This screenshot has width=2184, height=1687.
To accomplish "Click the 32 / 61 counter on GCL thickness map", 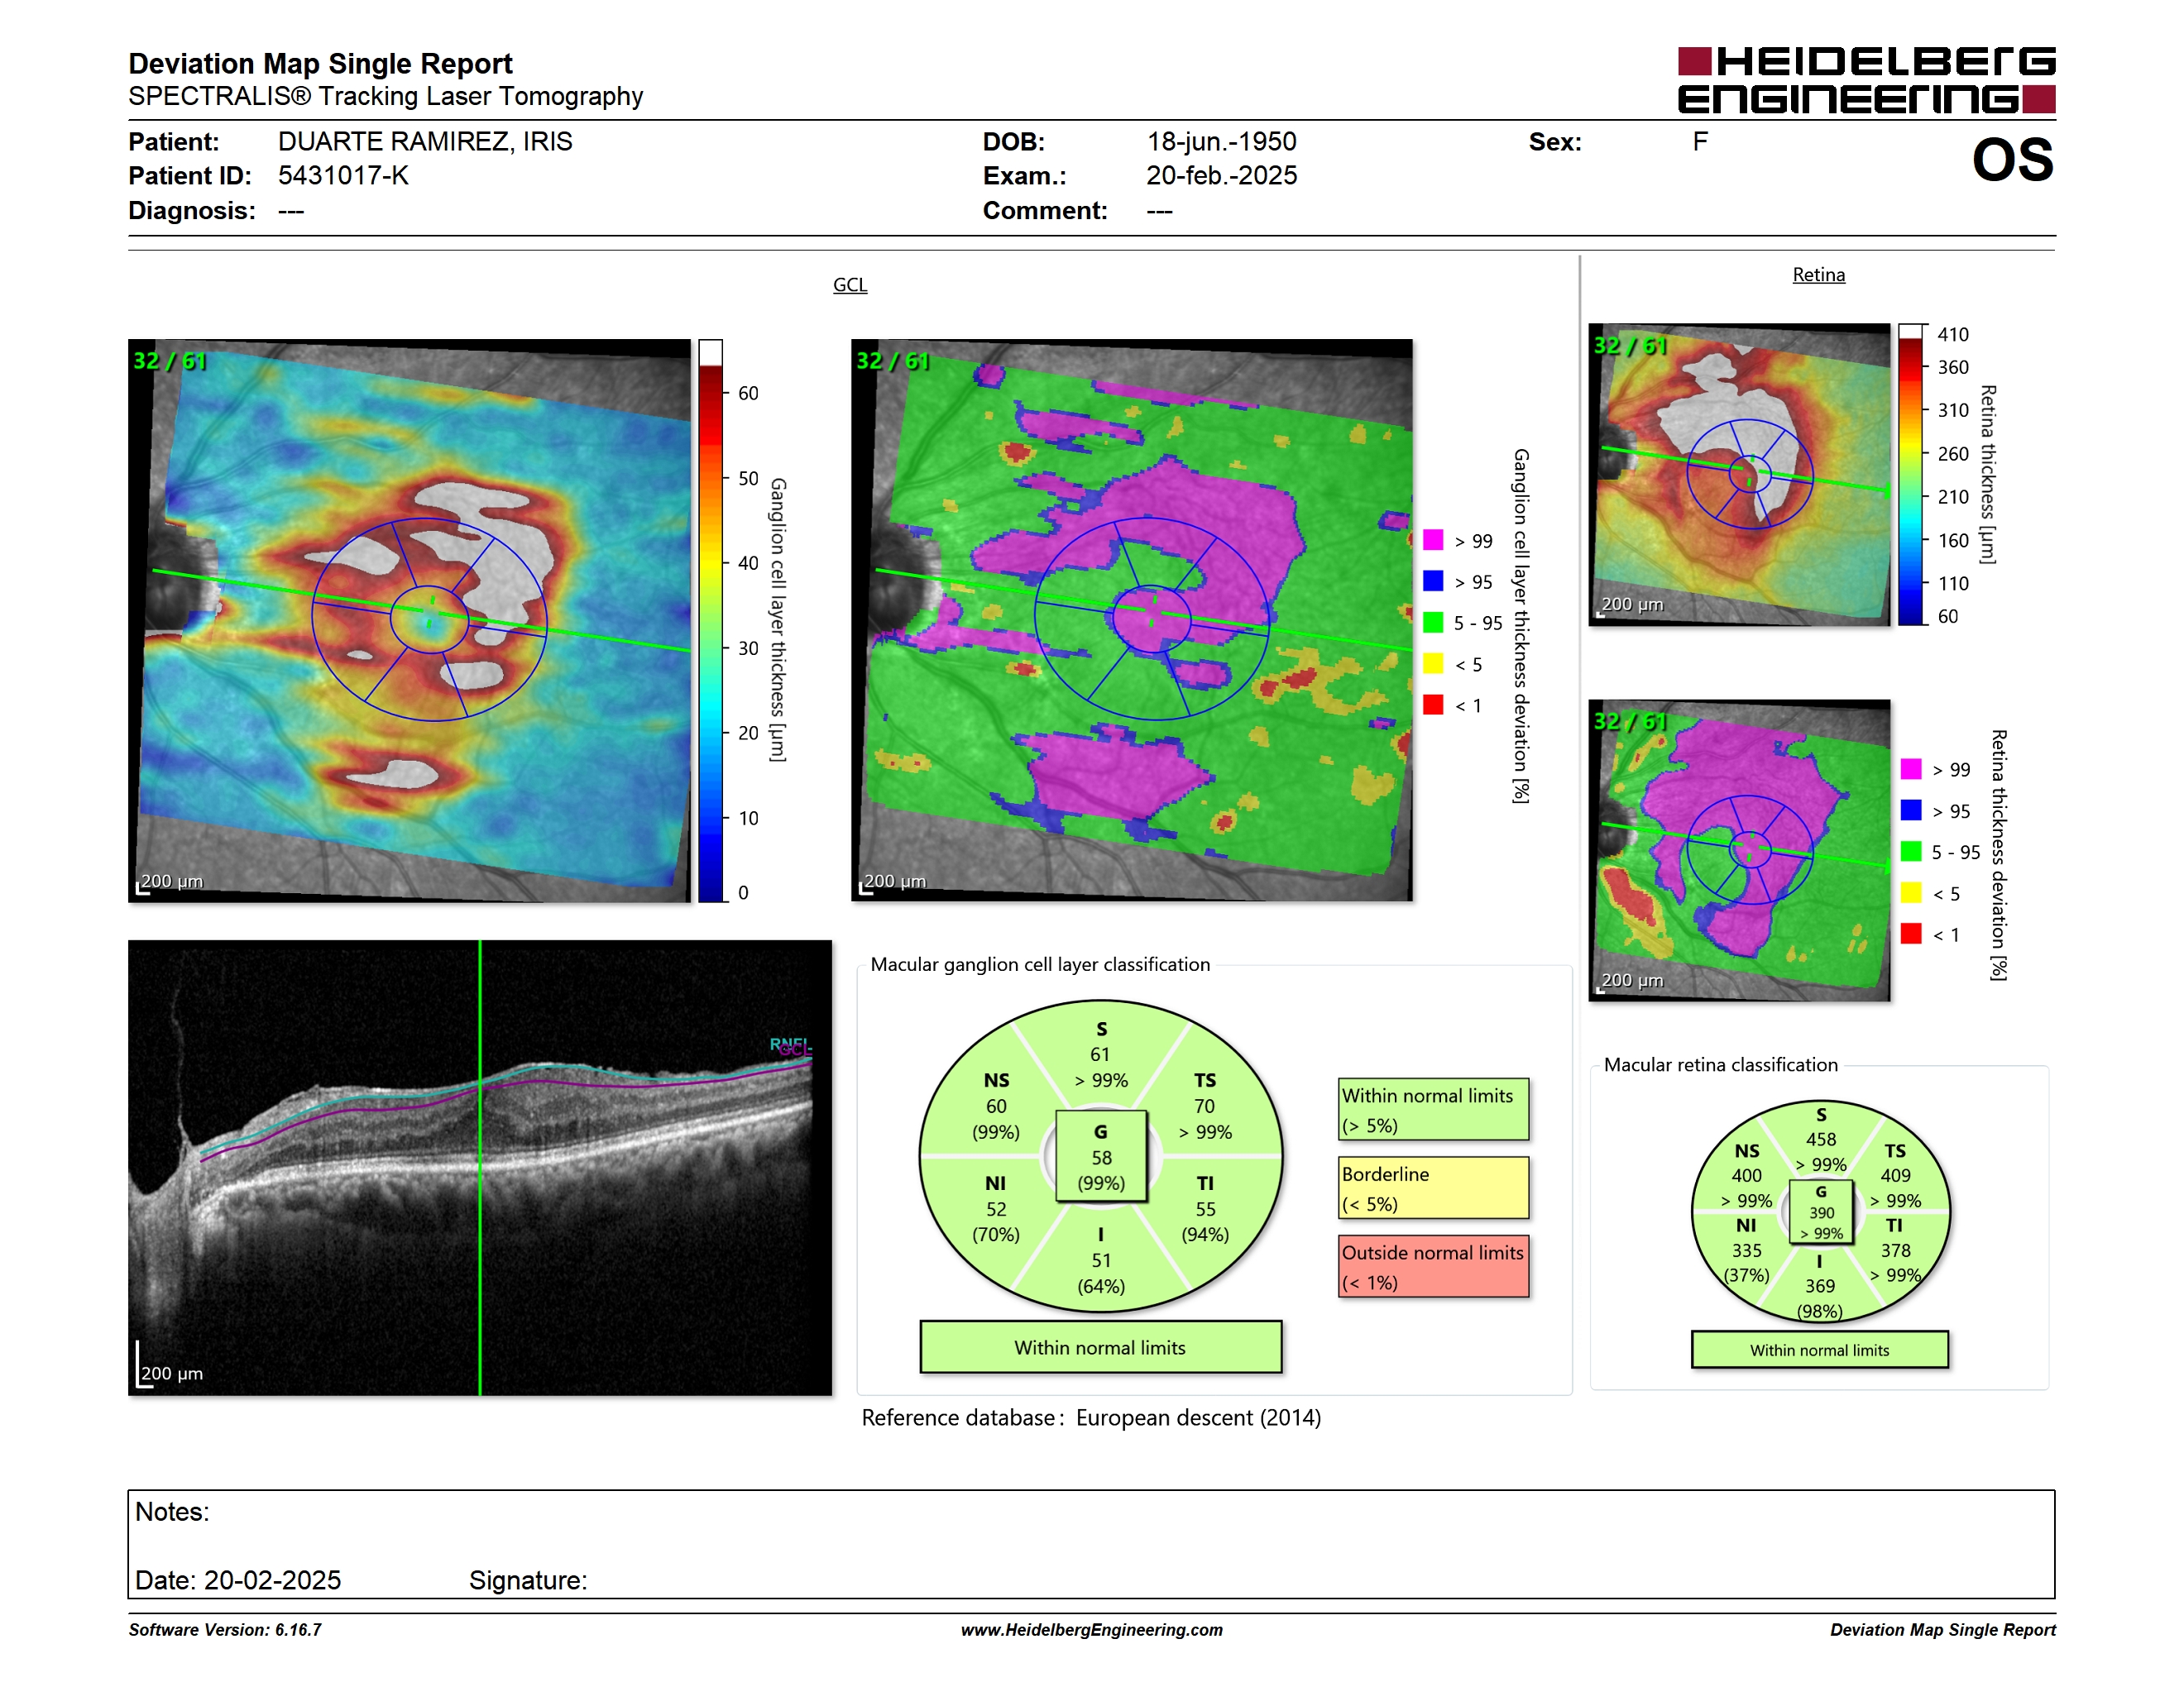I will point(170,361).
